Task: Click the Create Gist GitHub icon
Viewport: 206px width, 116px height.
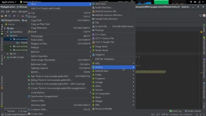Action: pyautogui.click(x=29, y=114)
